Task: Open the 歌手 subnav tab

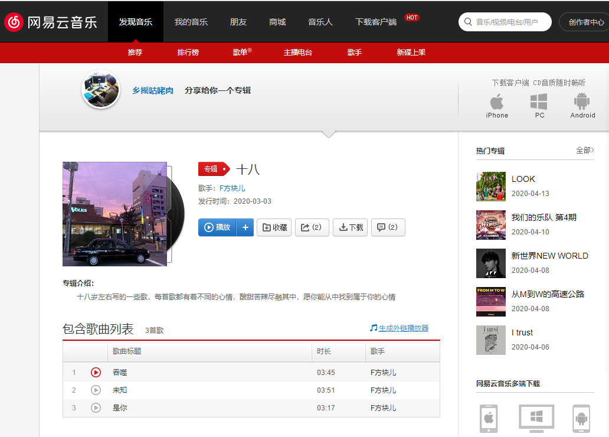Action: pos(355,53)
